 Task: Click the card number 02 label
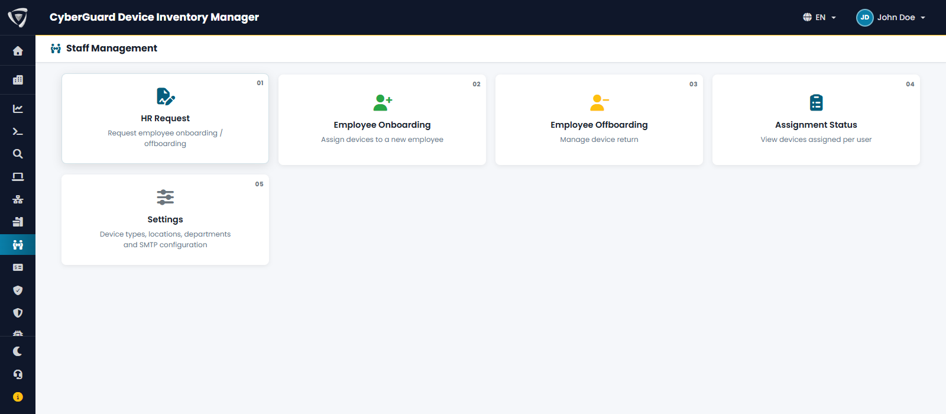(x=477, y=84)
